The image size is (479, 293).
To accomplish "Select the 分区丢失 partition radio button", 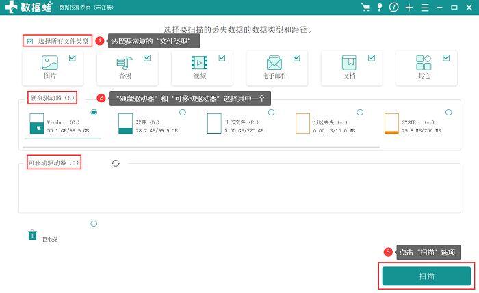I will click(x=360, y=113).
